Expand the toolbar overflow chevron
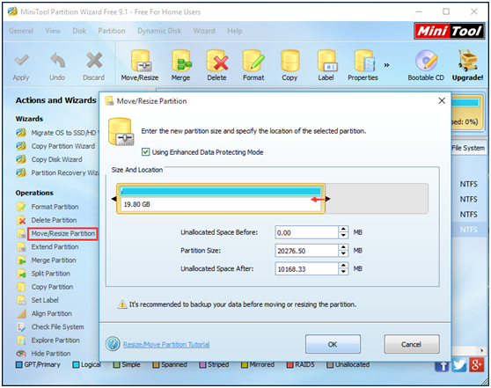 (386, 65)
